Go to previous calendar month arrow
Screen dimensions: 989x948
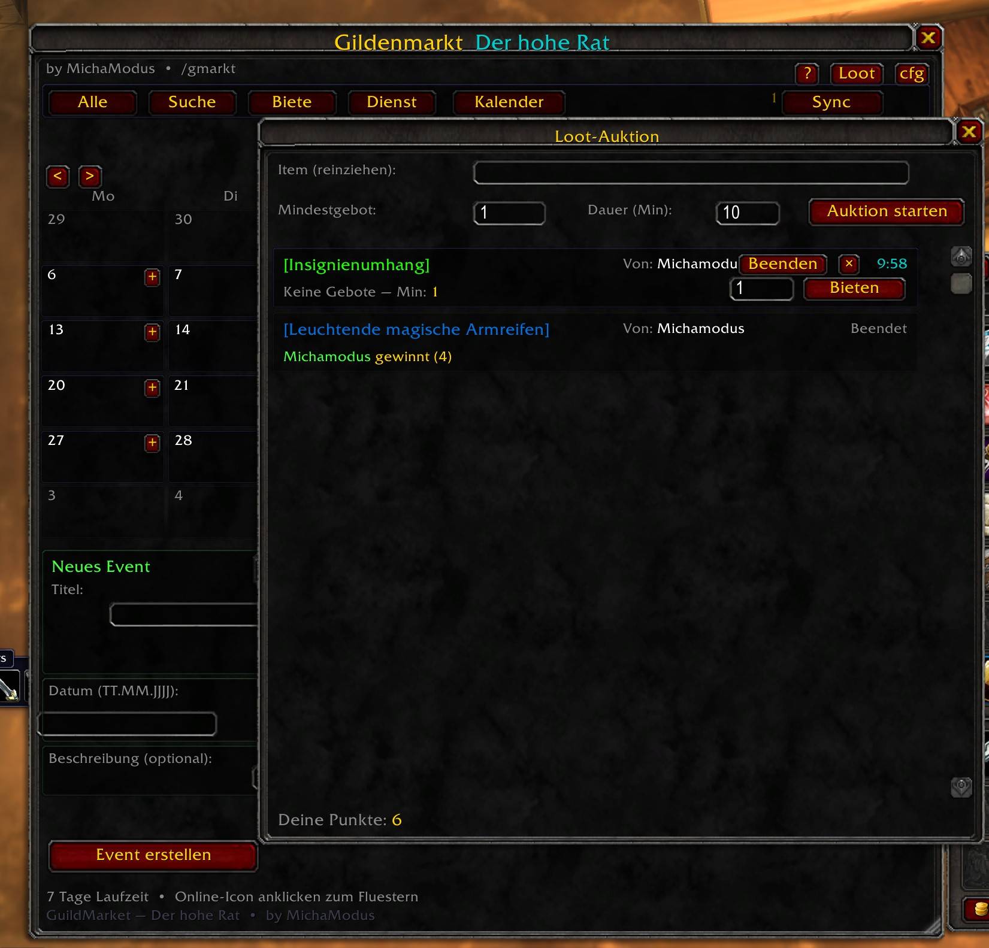click(x=58, y=176)
